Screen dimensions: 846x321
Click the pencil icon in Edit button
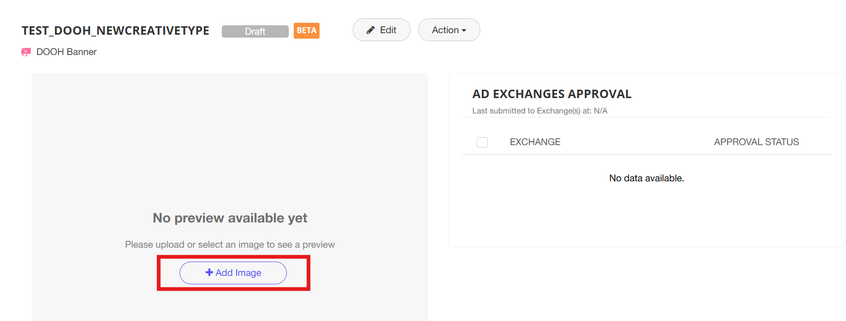pos(371,30)
